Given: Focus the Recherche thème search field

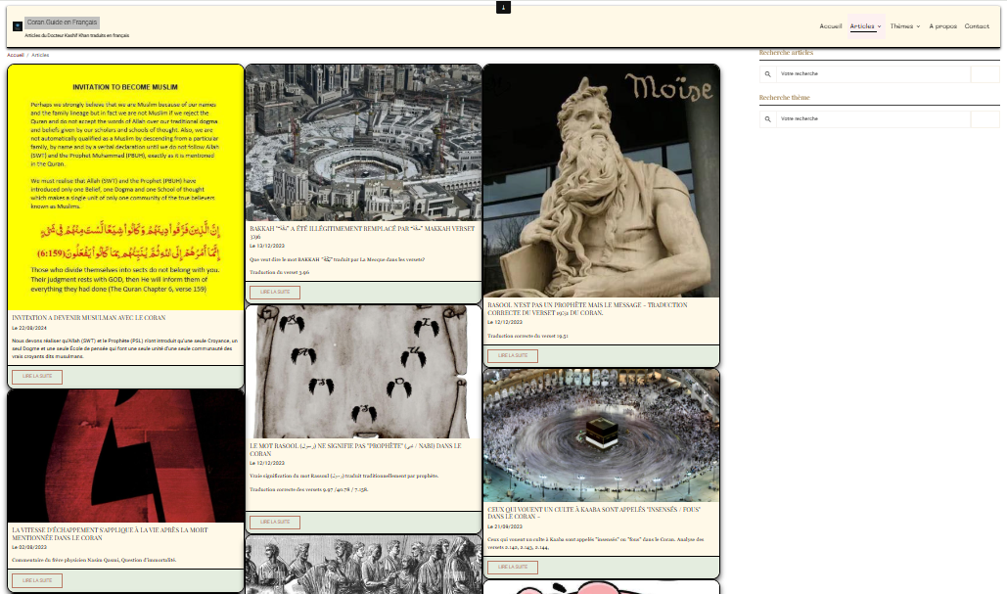Looking at the screenshot, I should click(x=873, y=118).
